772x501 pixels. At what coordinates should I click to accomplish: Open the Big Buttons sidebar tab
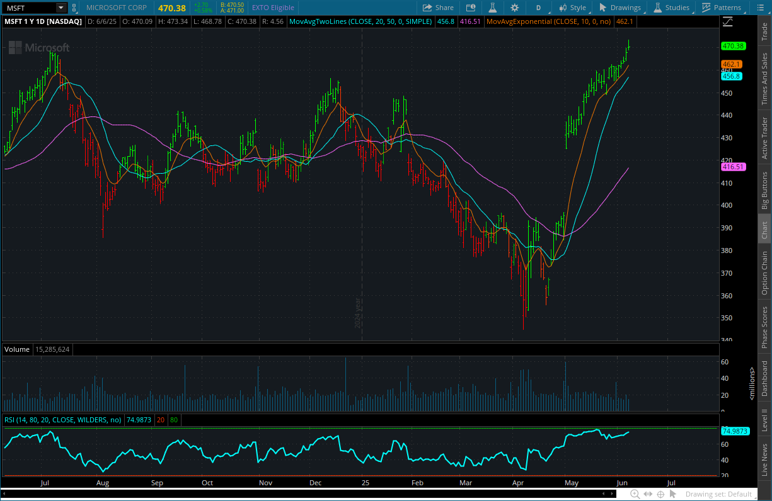tap(764, 191)
